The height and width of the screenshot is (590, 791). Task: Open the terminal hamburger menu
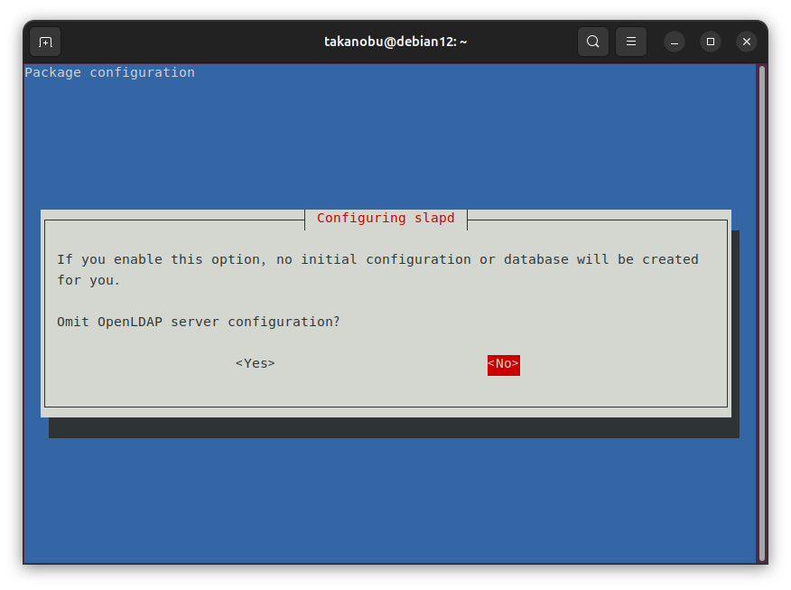(631, 42)
